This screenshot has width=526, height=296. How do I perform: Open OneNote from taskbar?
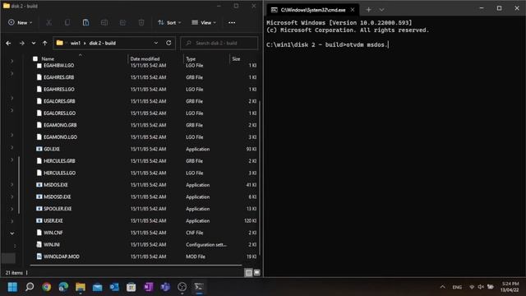point(148,287)
